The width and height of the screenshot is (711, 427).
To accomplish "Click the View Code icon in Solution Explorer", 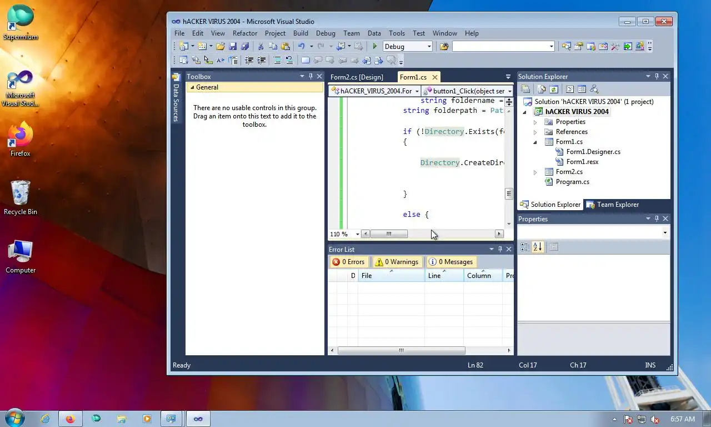I will [x=570, y=89].
